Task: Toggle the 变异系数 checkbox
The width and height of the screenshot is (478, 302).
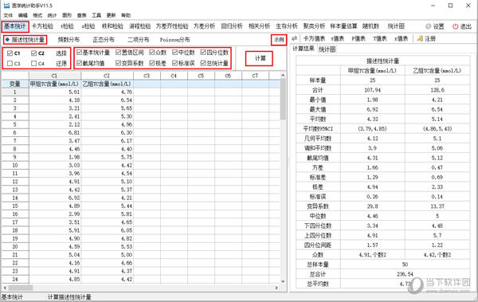Action: (118, 63)
